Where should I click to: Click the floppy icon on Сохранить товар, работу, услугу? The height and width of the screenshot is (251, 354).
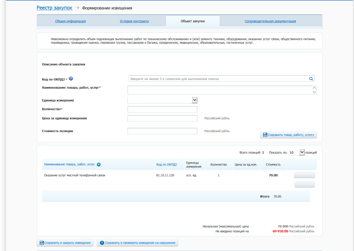point(265,135)
